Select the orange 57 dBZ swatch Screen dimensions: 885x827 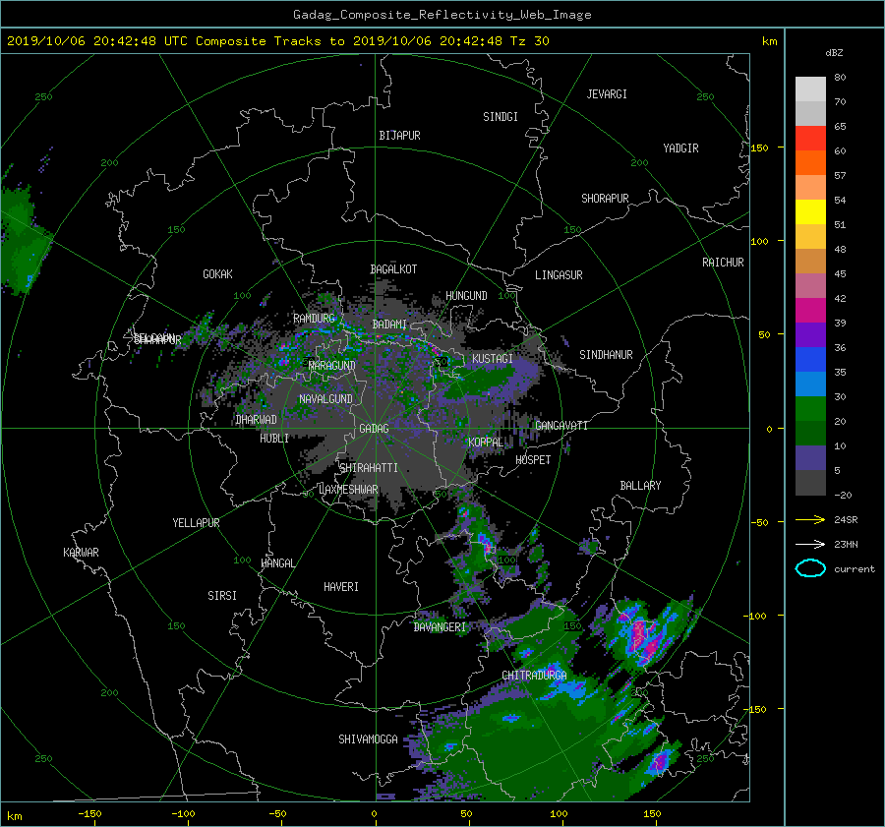(x=810, y=163)
